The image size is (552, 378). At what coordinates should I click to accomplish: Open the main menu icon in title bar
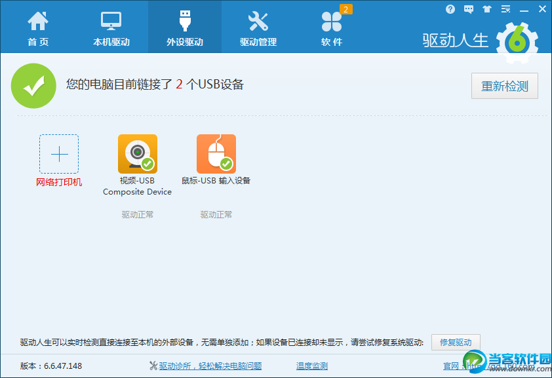pyautogui.click(x=506, y=9)
